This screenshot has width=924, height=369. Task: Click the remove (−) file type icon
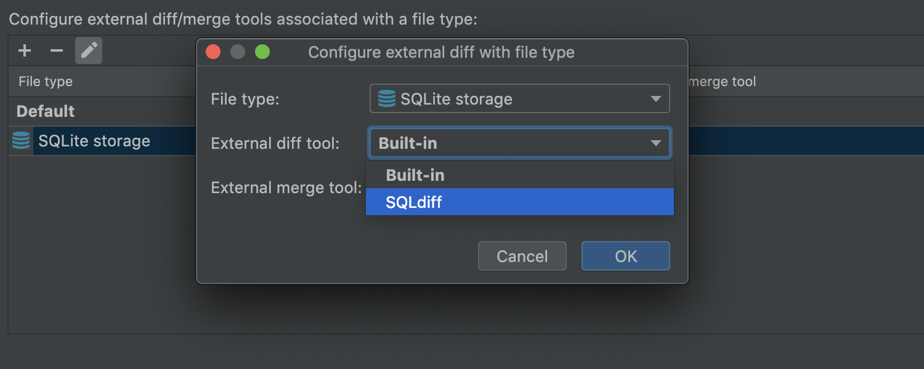[57, 50]
